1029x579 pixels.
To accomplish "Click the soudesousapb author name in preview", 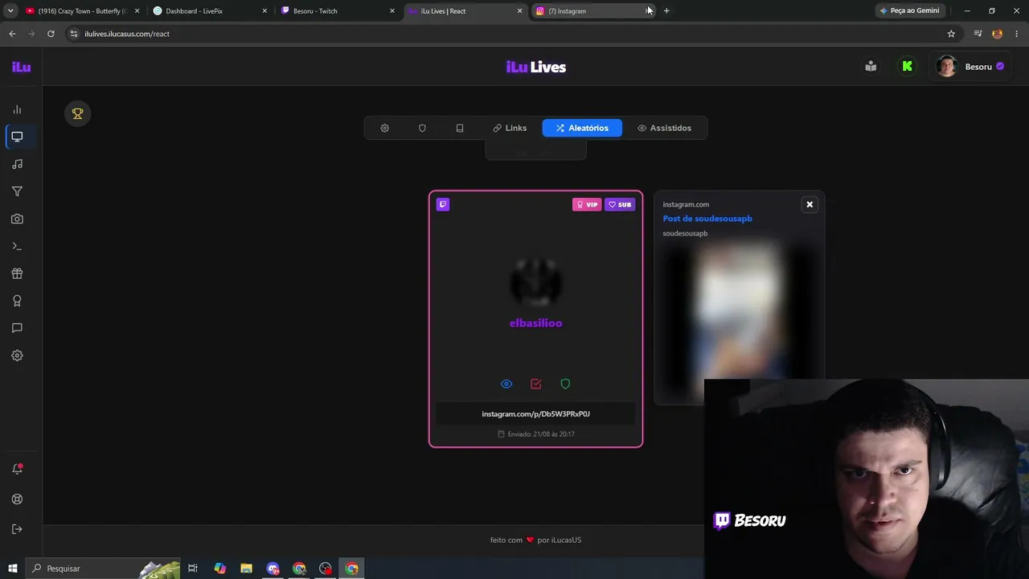I will (685, 233).
